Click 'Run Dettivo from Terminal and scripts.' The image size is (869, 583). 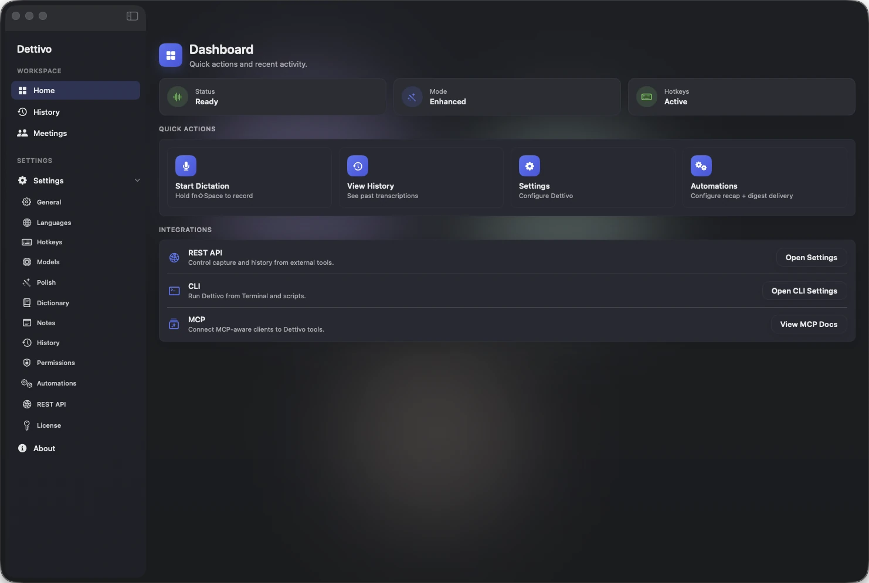[247, 296]
